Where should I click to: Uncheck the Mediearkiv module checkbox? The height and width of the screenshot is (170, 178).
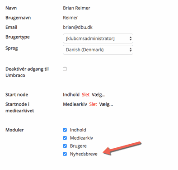65,138
